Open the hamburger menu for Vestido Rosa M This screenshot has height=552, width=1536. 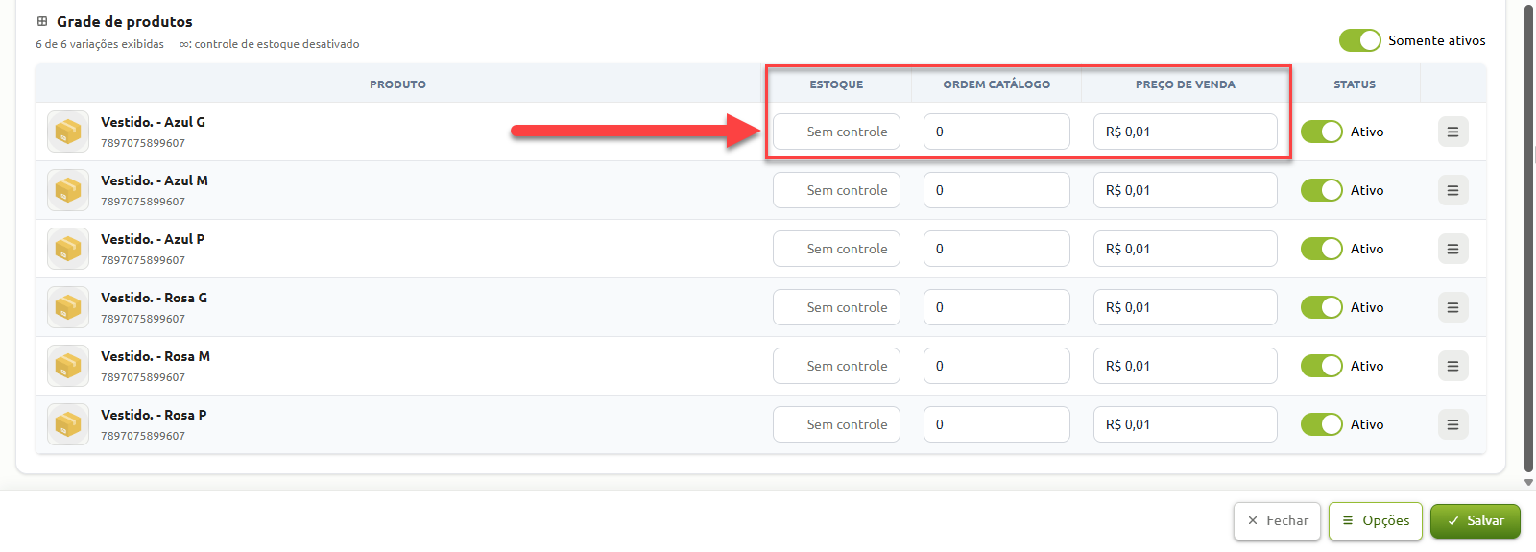tap(1452, 366)
